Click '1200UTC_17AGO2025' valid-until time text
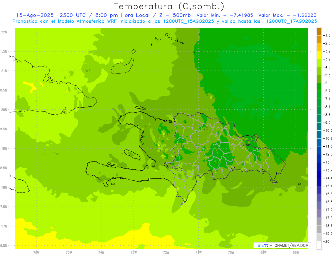Screen dimensions: 332x256 pos(291,21)
